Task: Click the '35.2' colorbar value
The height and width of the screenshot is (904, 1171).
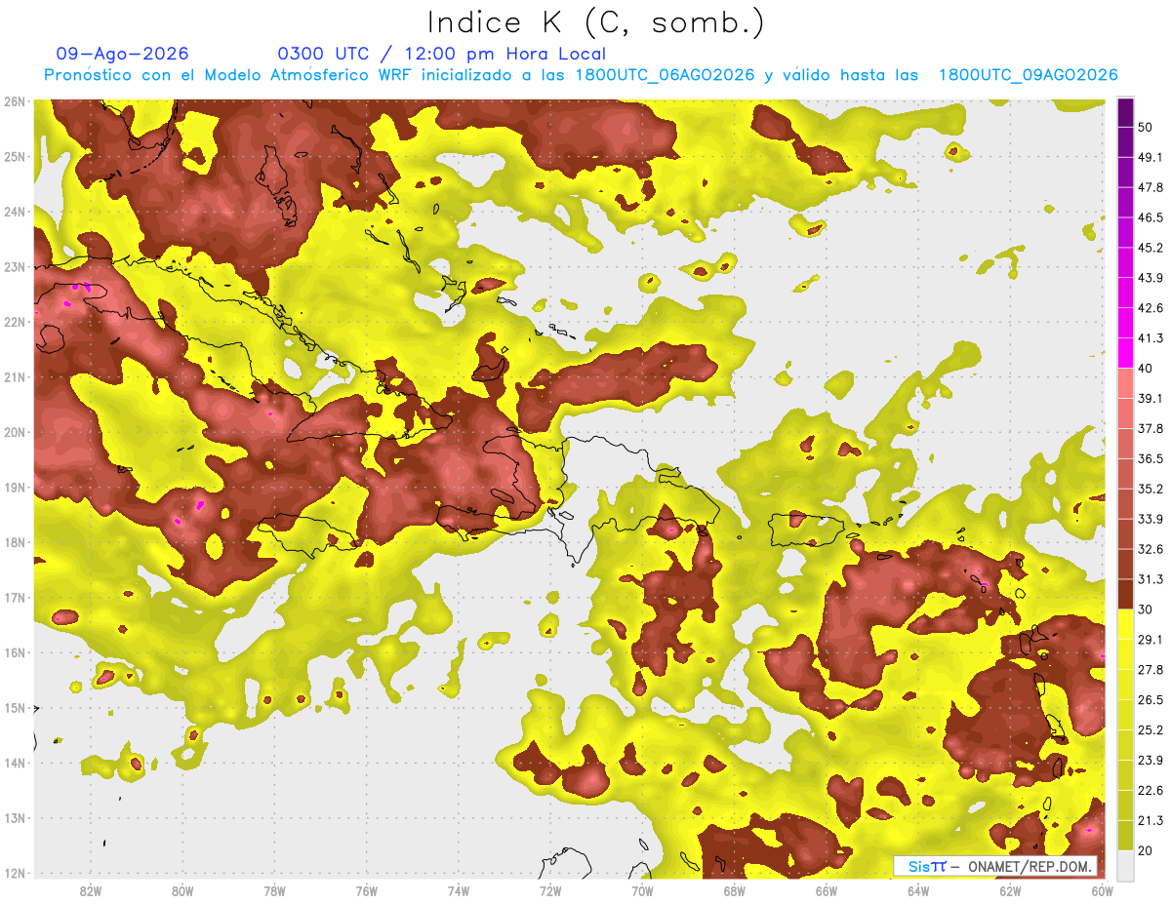Action: coord(1151,489)
